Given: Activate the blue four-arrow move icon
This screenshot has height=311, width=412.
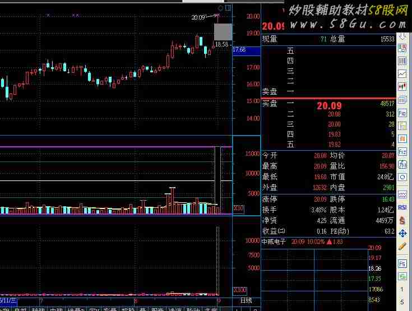Looking at the screenshot, I should (402, 233).
